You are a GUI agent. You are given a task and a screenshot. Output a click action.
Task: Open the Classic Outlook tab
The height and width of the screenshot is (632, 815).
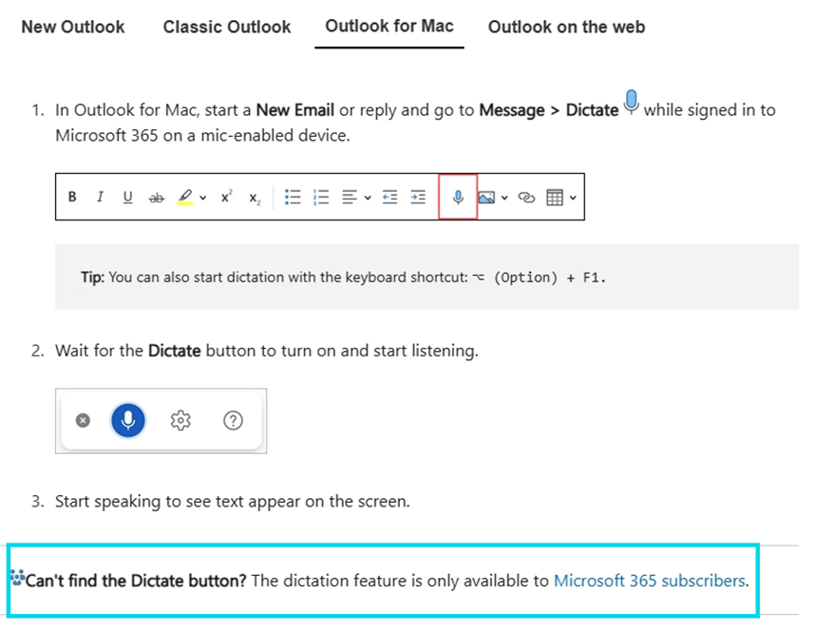227,27
